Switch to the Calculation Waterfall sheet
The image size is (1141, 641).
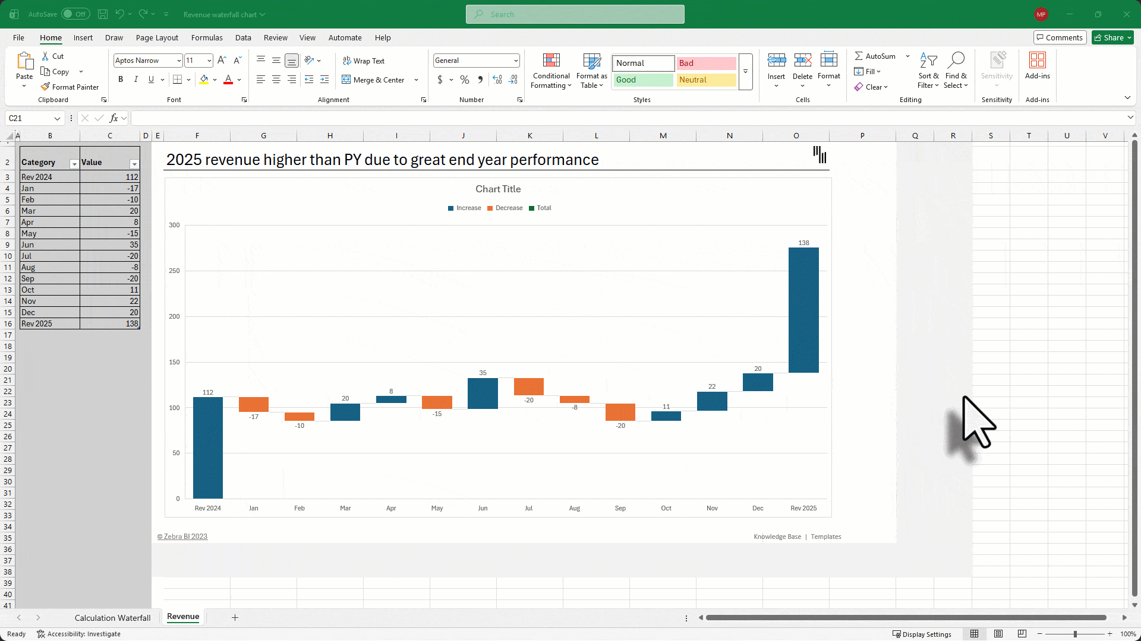[x=112, y=617]
